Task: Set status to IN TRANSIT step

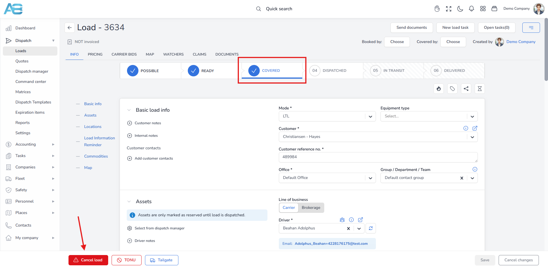Action: click(393, 71)
